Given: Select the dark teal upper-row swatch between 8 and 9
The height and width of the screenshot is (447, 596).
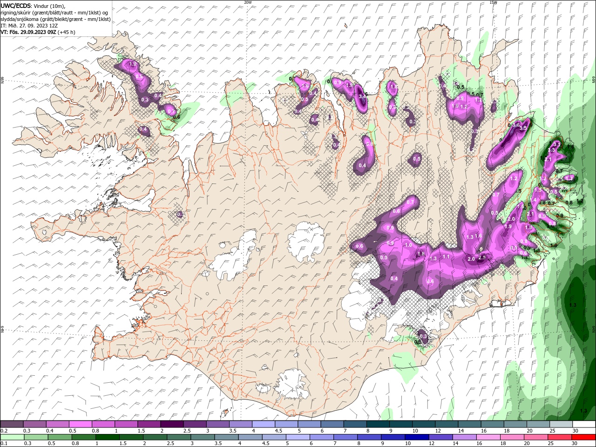Looking at the screenshot, I should pyautogui.click(x=377, y=424).
